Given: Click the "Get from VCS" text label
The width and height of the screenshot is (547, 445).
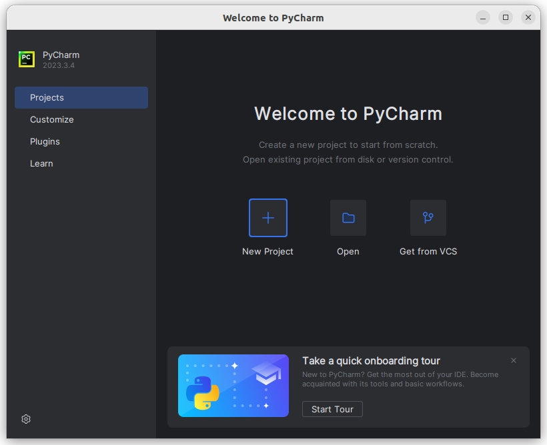Looking at the screenshot, I should click(x=428, y=252).
